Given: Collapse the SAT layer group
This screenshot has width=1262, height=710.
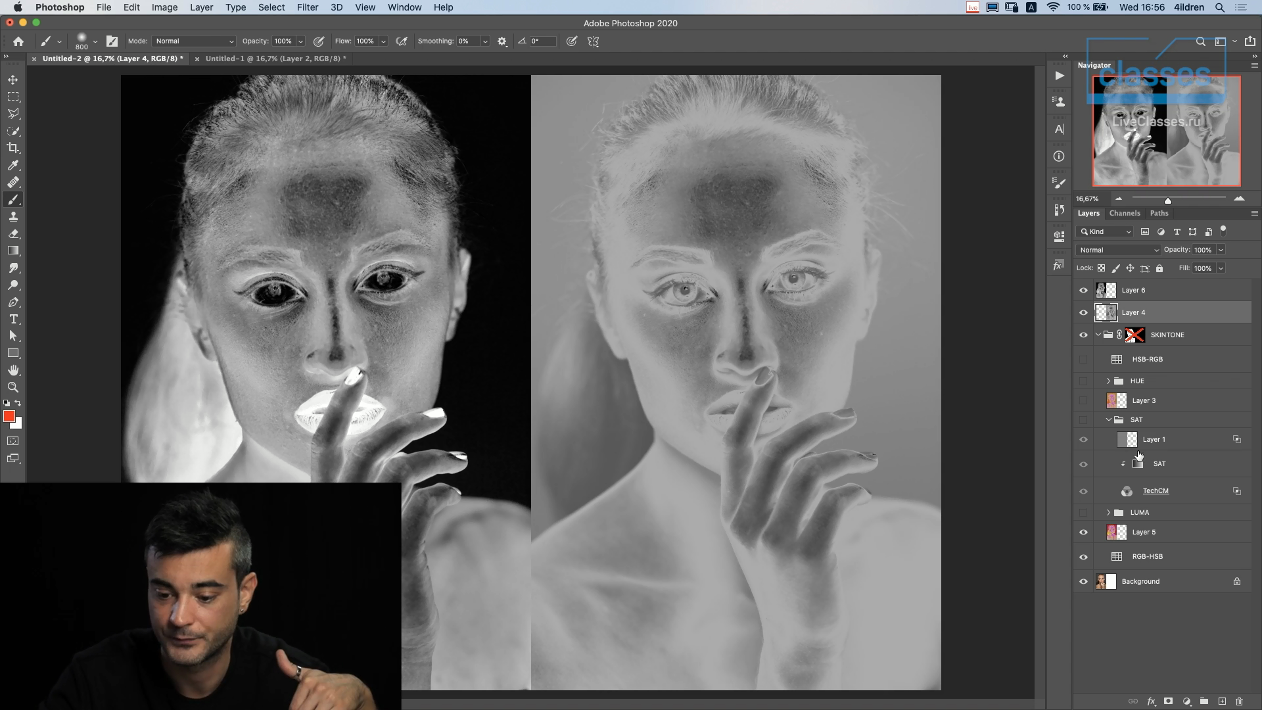Looking at the screenshot, I should [1108, 419].
